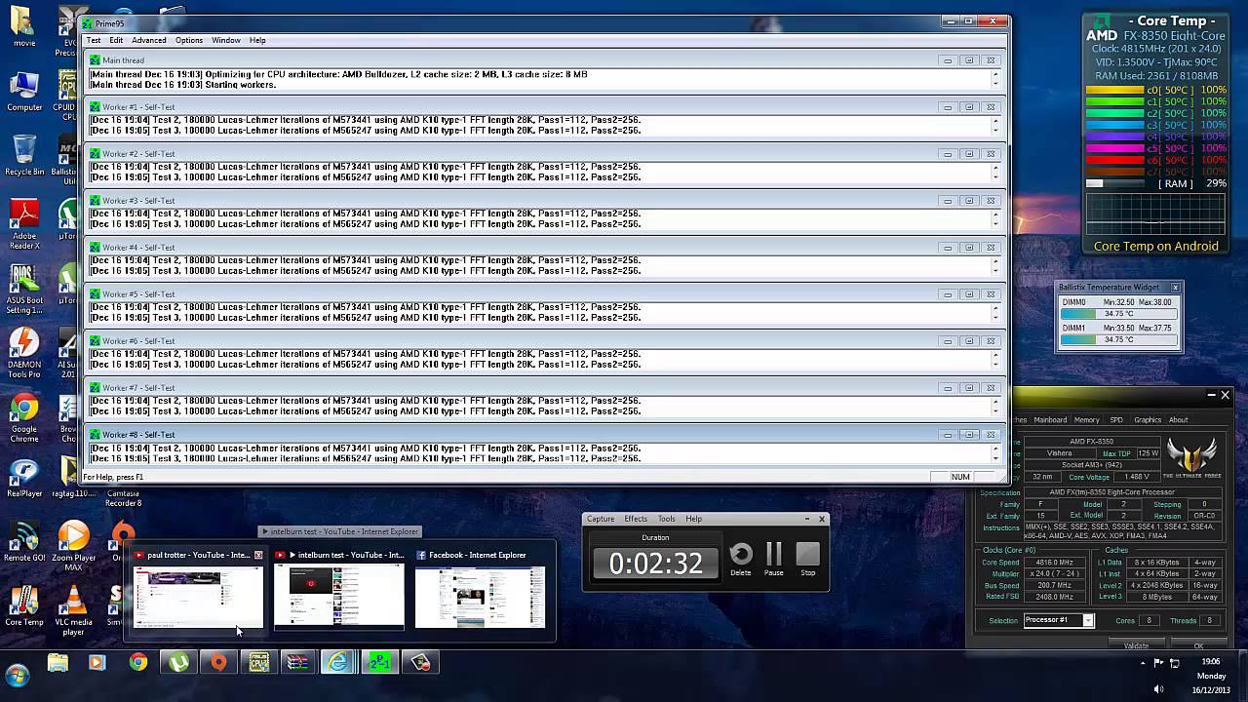Click the Worker #1 Self-Test title bar
Screen dimensions: 1248x702
pyautogui.click(x=546, y=107)
